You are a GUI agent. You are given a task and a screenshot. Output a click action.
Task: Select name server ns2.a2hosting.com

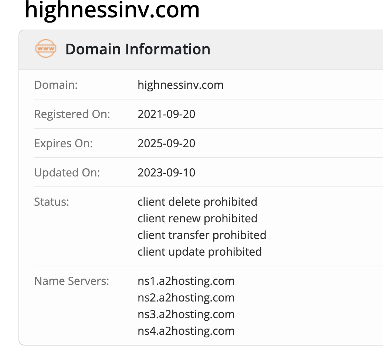click(186, 298)
